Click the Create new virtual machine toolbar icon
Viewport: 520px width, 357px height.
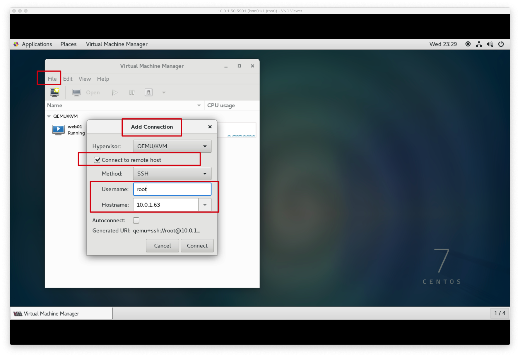click(54, 92)
